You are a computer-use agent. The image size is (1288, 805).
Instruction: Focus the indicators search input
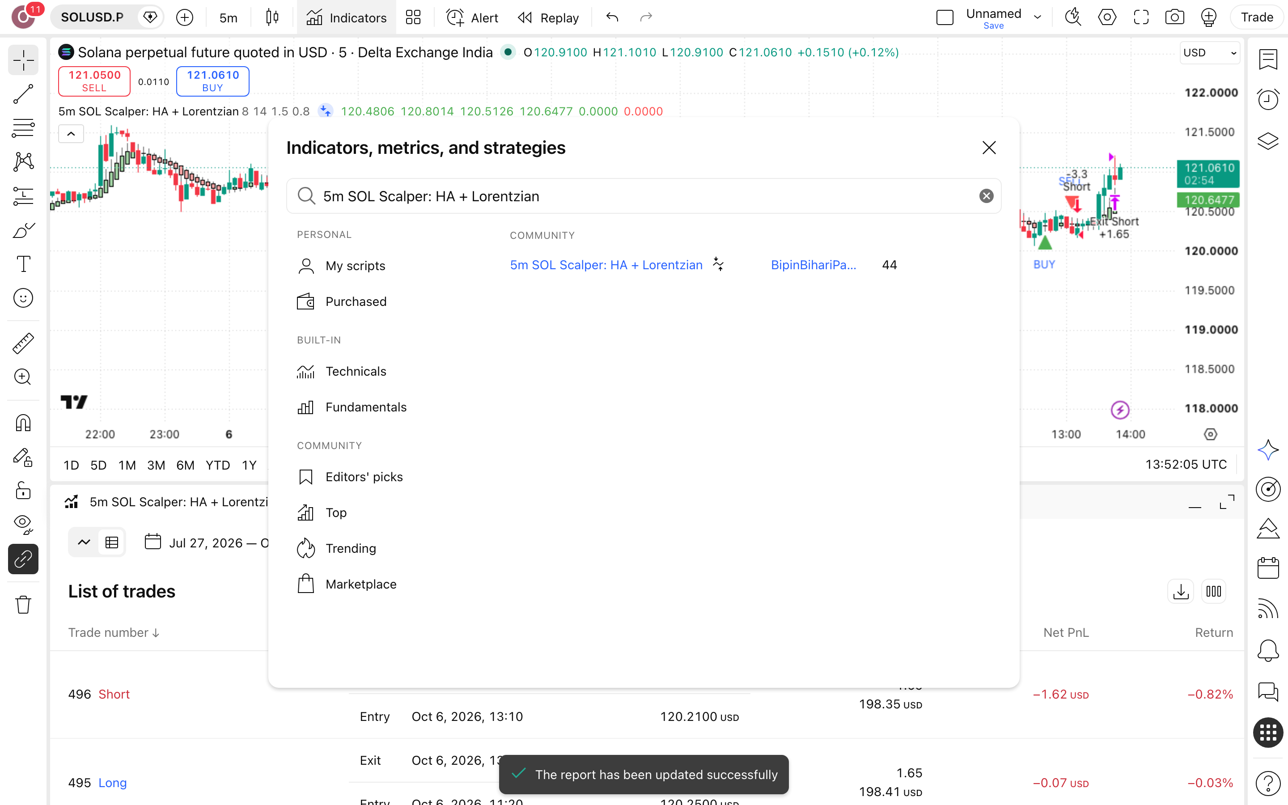tap(644, 196)
